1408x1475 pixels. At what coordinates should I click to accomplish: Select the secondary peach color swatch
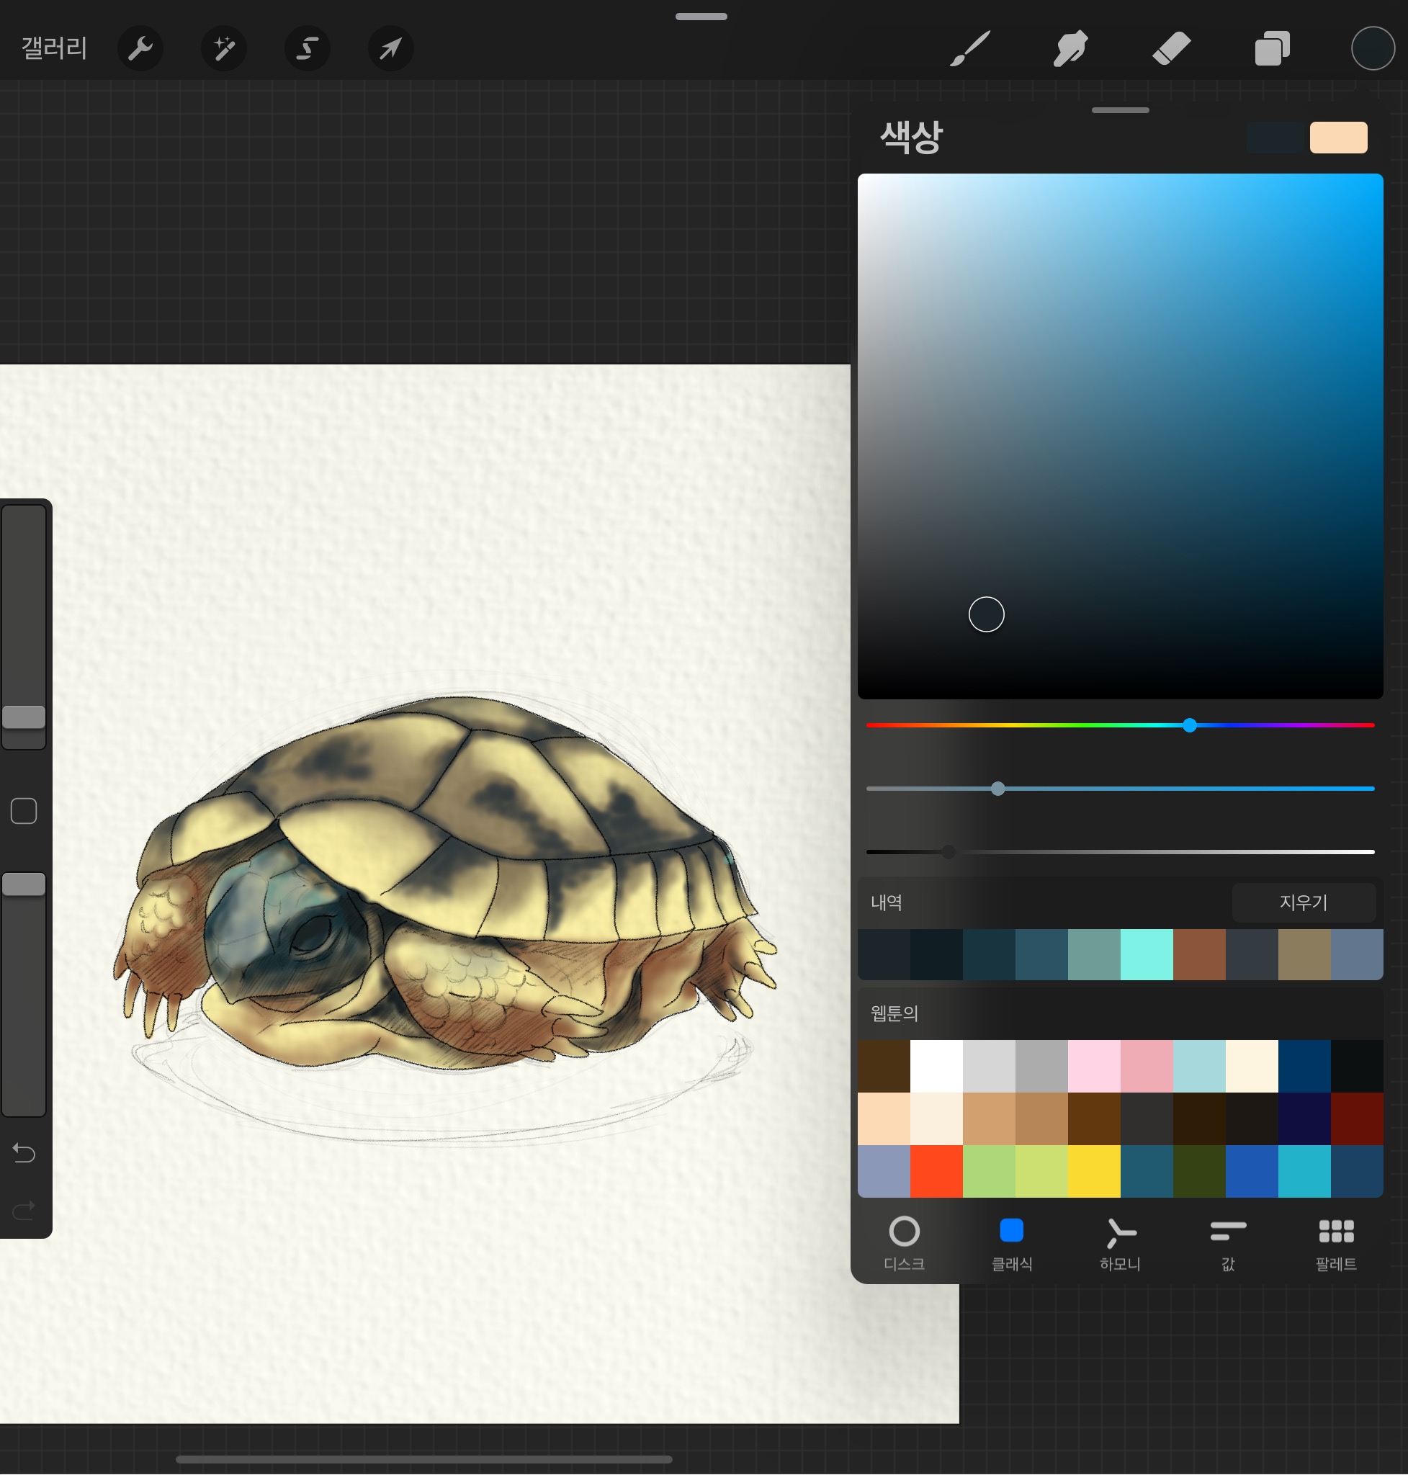tap(1338, 138)
